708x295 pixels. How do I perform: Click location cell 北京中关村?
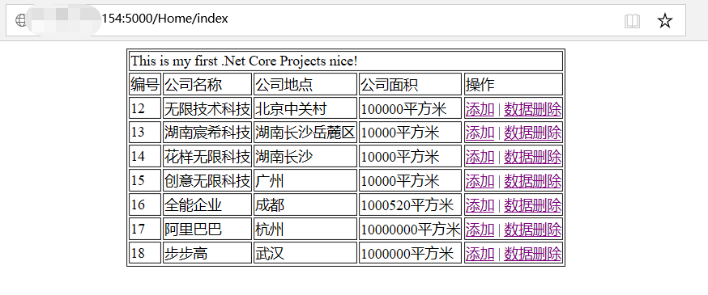pyautogui.click(x=305, y=108)
